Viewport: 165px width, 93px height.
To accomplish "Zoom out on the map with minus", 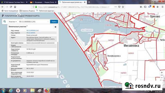I will click(x=162, y=78).
